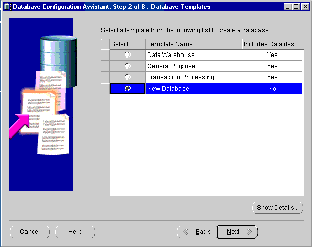Click the row header beside General Purpose
The height and width of the screenshot is (247, 312).
(105, 66)
